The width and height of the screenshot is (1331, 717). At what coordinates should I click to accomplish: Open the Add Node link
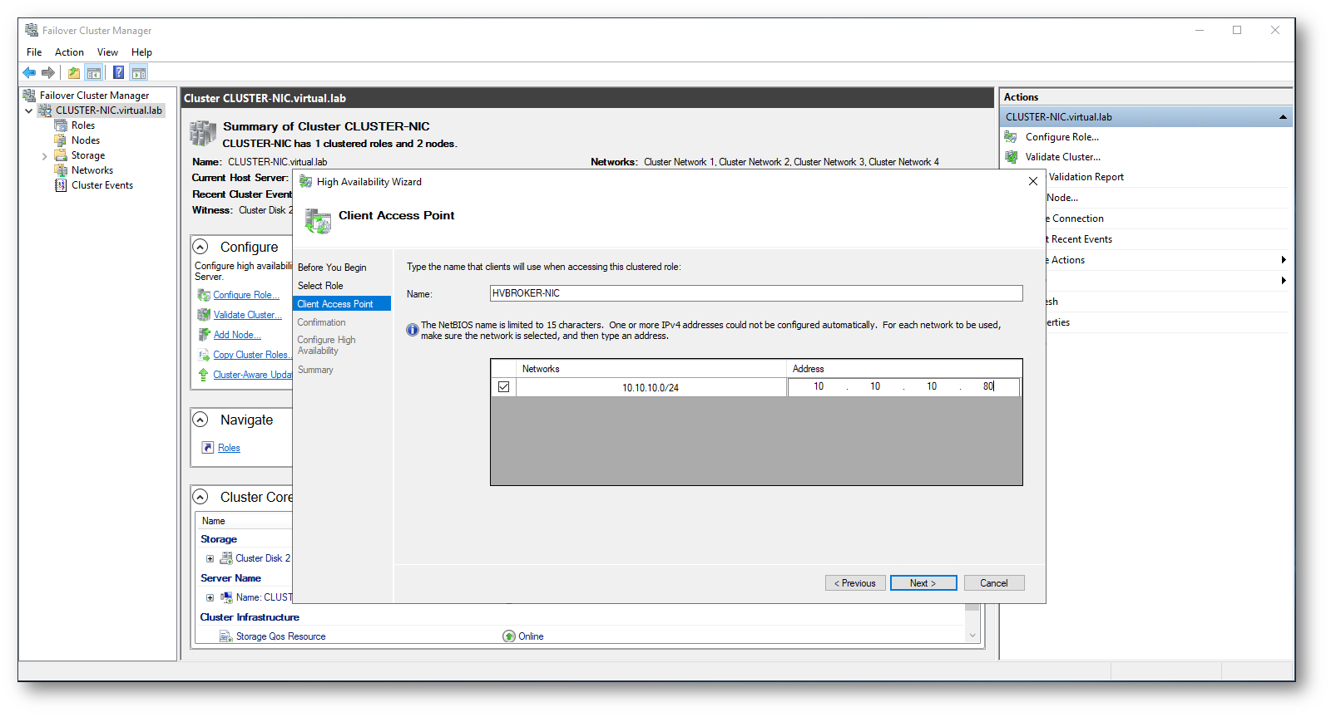(237, 335)
